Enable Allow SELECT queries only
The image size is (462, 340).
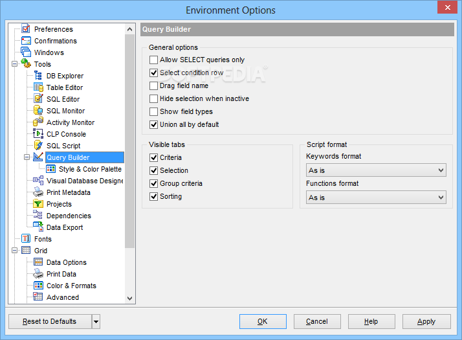(153, 60)
